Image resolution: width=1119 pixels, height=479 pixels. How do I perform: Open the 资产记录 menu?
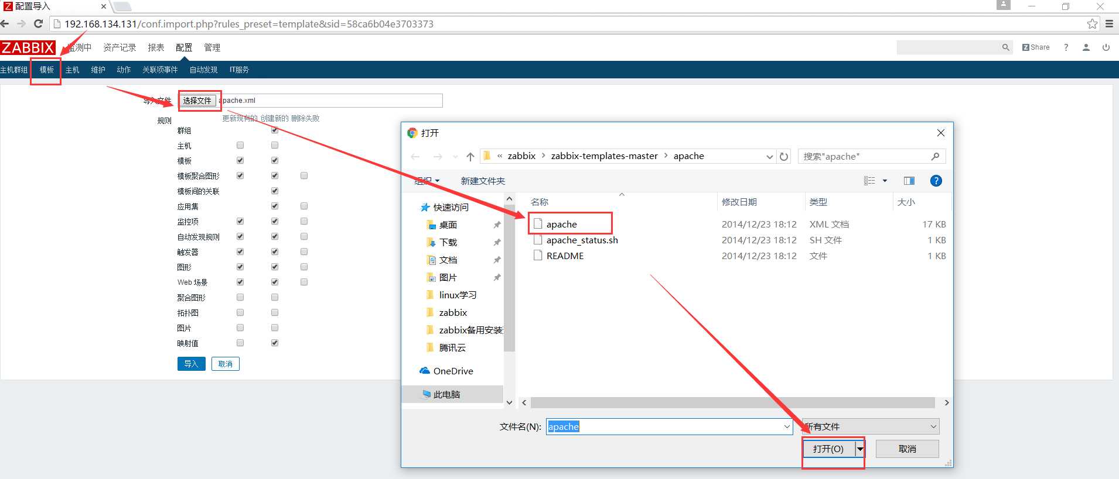click(x=120, y=47)
